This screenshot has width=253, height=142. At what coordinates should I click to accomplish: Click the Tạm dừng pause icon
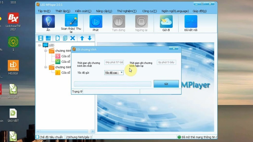pos(119,21)
